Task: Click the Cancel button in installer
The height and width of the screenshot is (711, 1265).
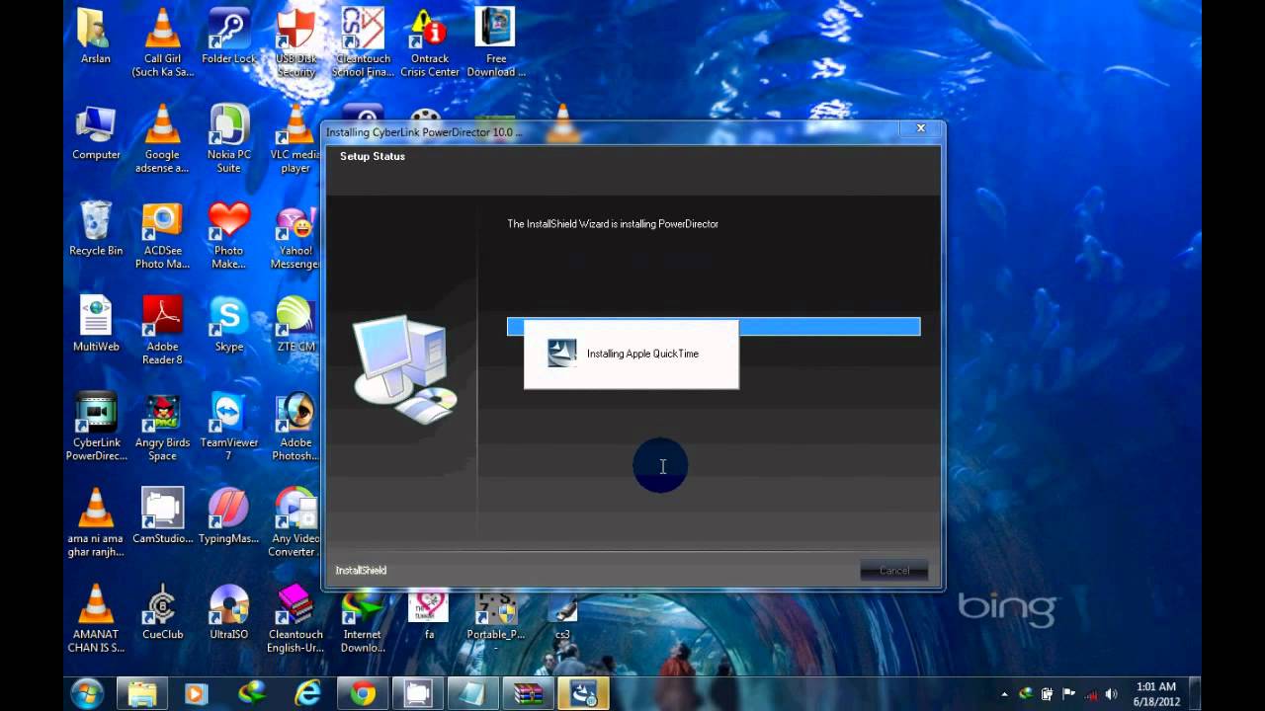Action: click(894, 570)
